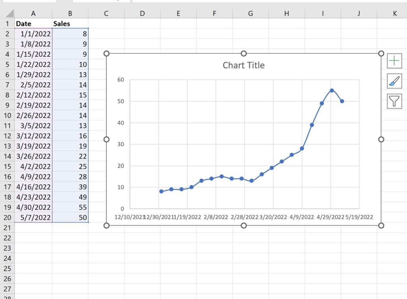This screenshot has width=407, height=299.
Task: Select cell containing 5/7/2022
Action: (x=33, y=217)
